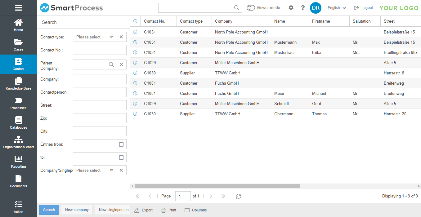
Task: Open Entries from calendar picker
Action: pyautogui.click(x=121, y=144)
